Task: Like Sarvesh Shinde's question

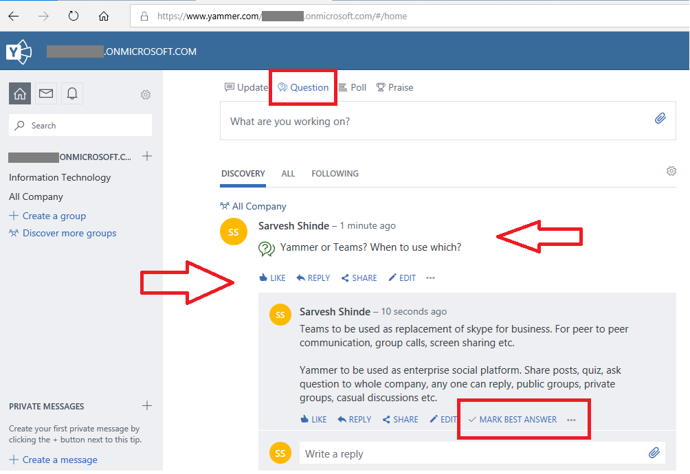Action: coord(272,278)
